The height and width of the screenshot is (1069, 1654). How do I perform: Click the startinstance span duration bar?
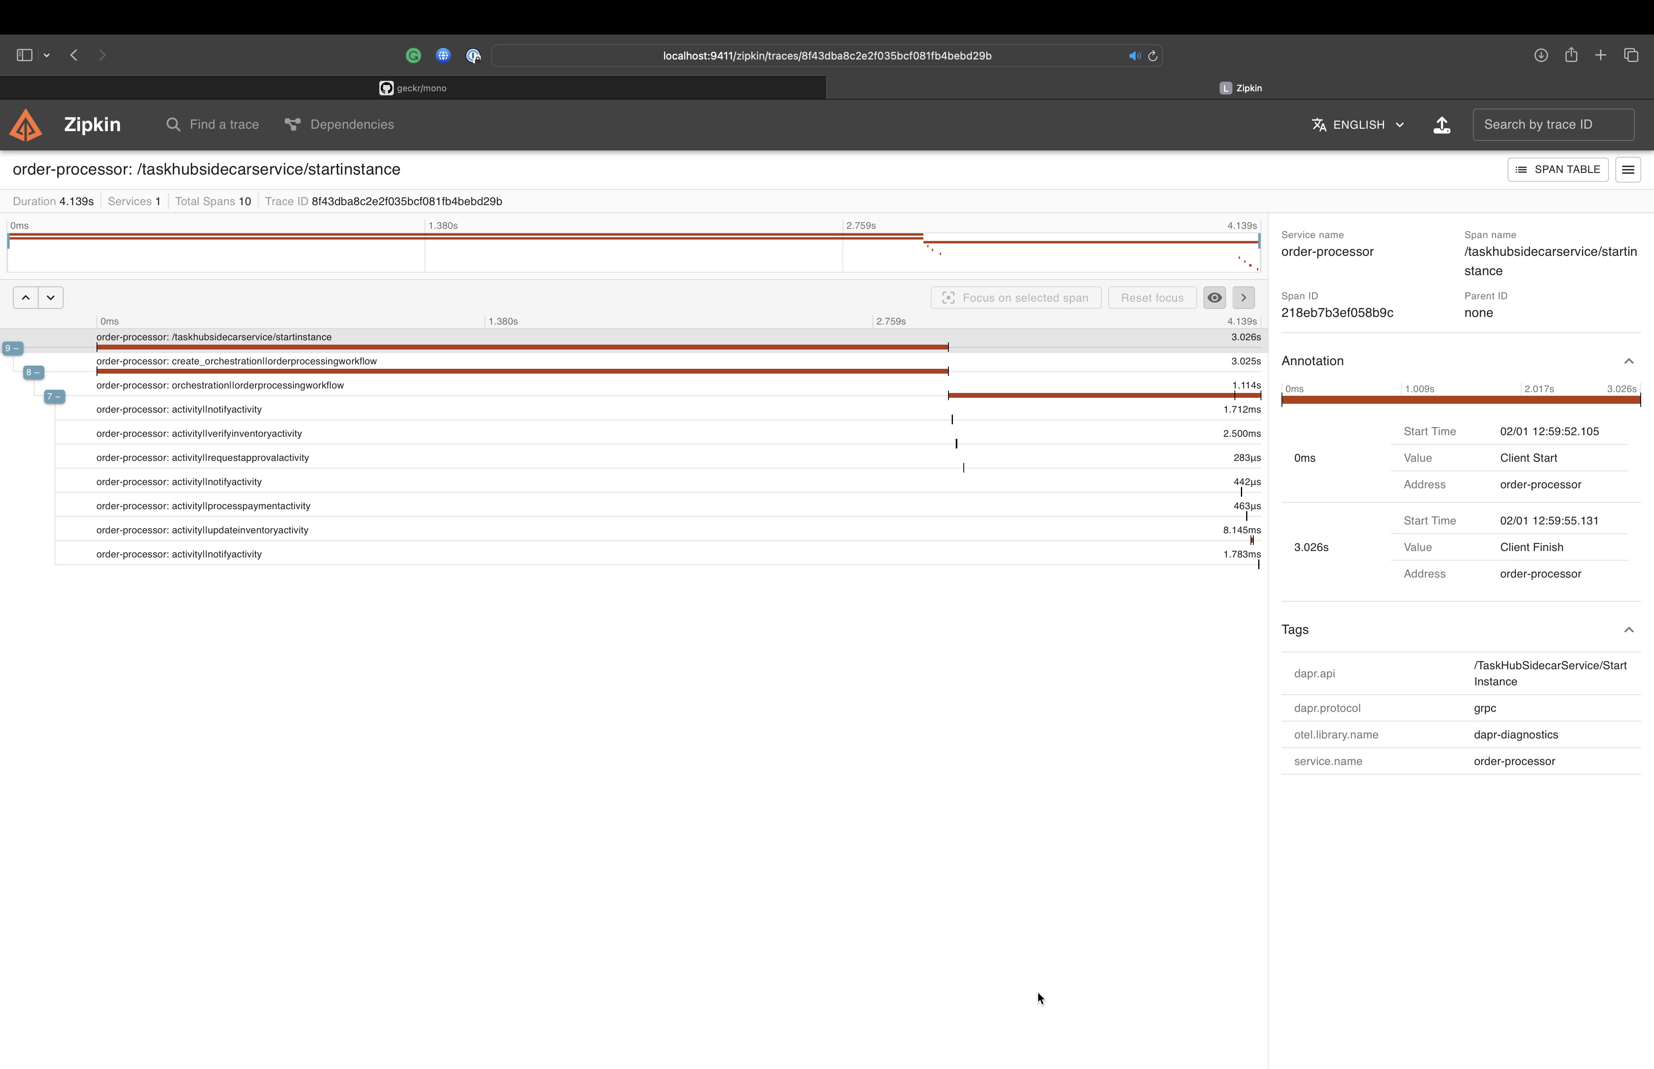[x=522, y=347]
